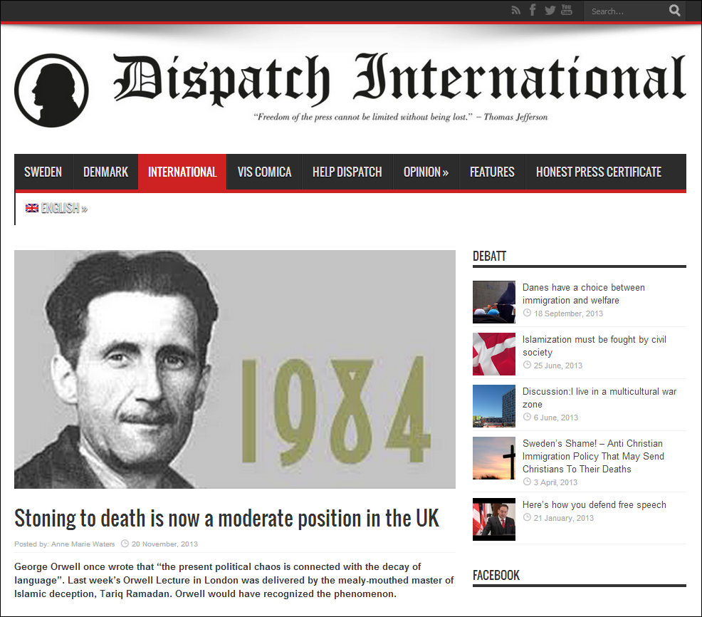
Task: Click the Dispatch International masthead title
Action: coord(399,78)
